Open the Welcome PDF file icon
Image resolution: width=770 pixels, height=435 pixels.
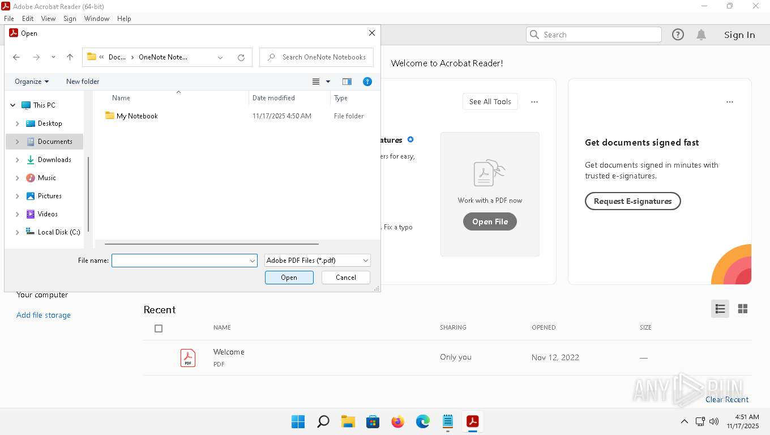pos(188,358)
